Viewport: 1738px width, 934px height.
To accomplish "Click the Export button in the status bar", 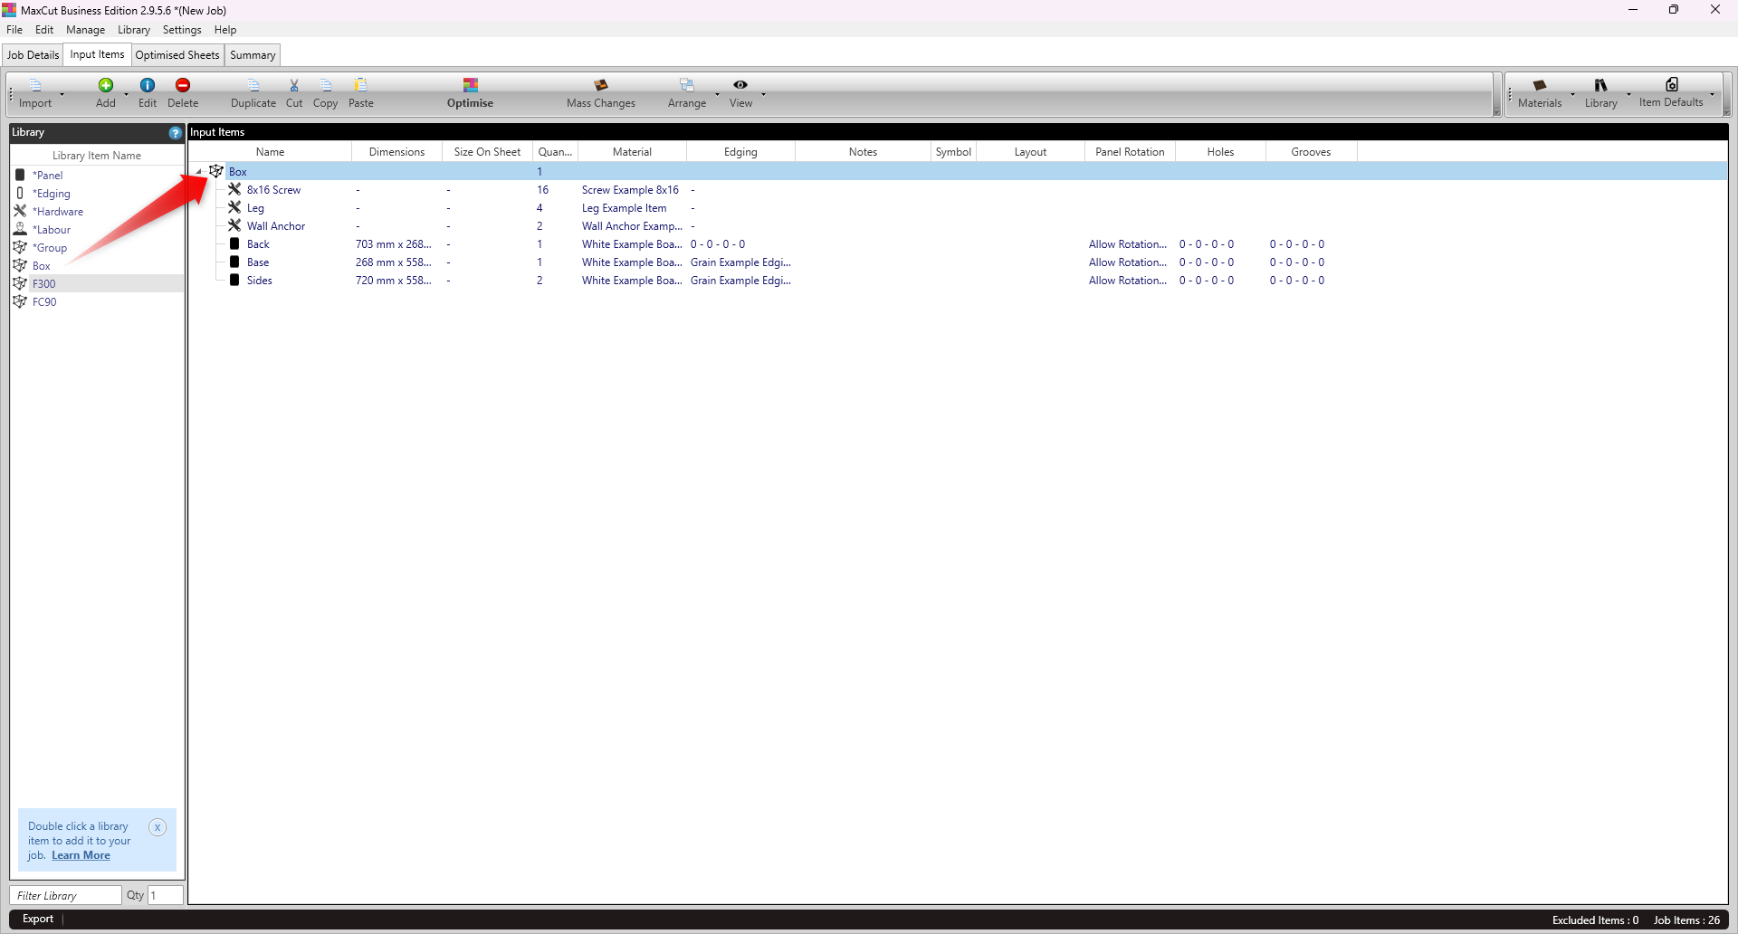I will pos(38,919).
